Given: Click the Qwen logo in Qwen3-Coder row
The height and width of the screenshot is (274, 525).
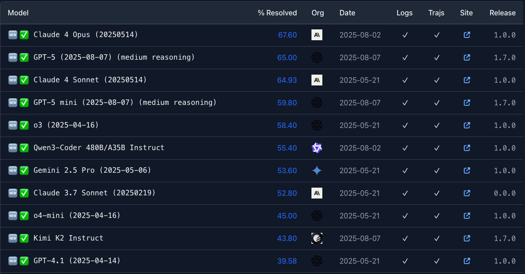Looking at the screenshot, I should (317, 148).
